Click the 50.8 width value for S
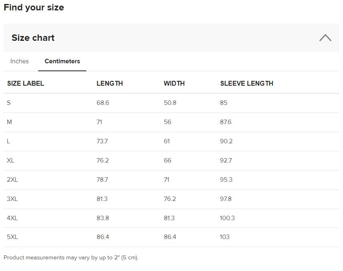 tap(170, 103)
